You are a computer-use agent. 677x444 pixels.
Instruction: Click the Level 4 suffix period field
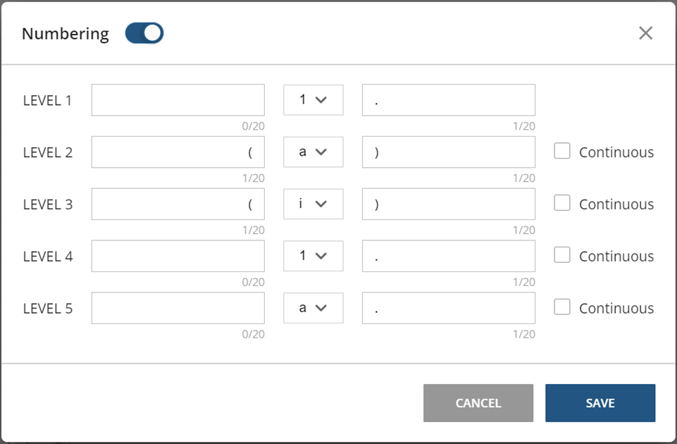[x=448, y=256]
